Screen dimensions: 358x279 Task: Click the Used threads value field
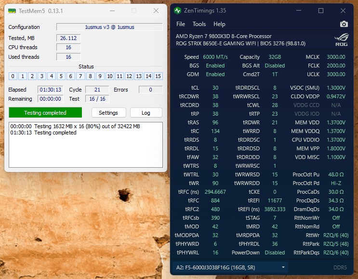[68, 57]
